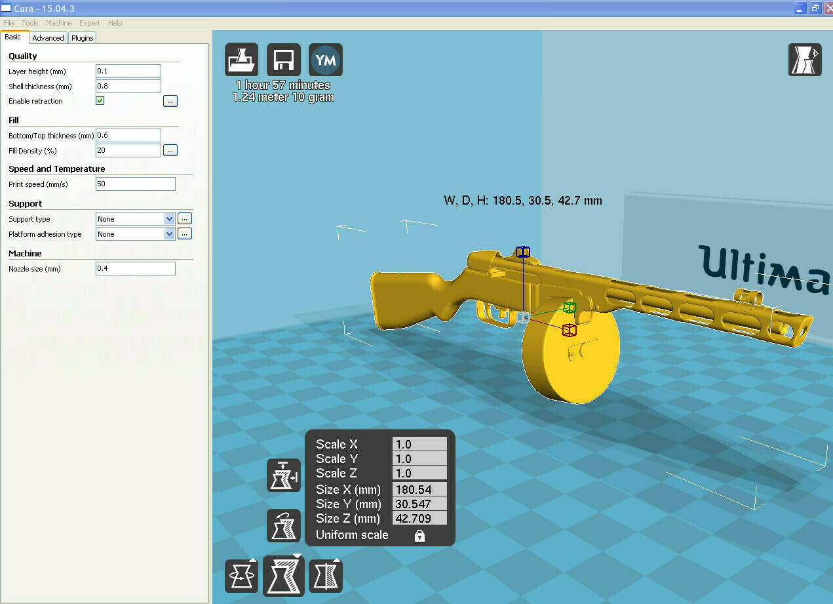833x604 pixels.
Task: Open Fill Density extra settings button
Action: 170,151
